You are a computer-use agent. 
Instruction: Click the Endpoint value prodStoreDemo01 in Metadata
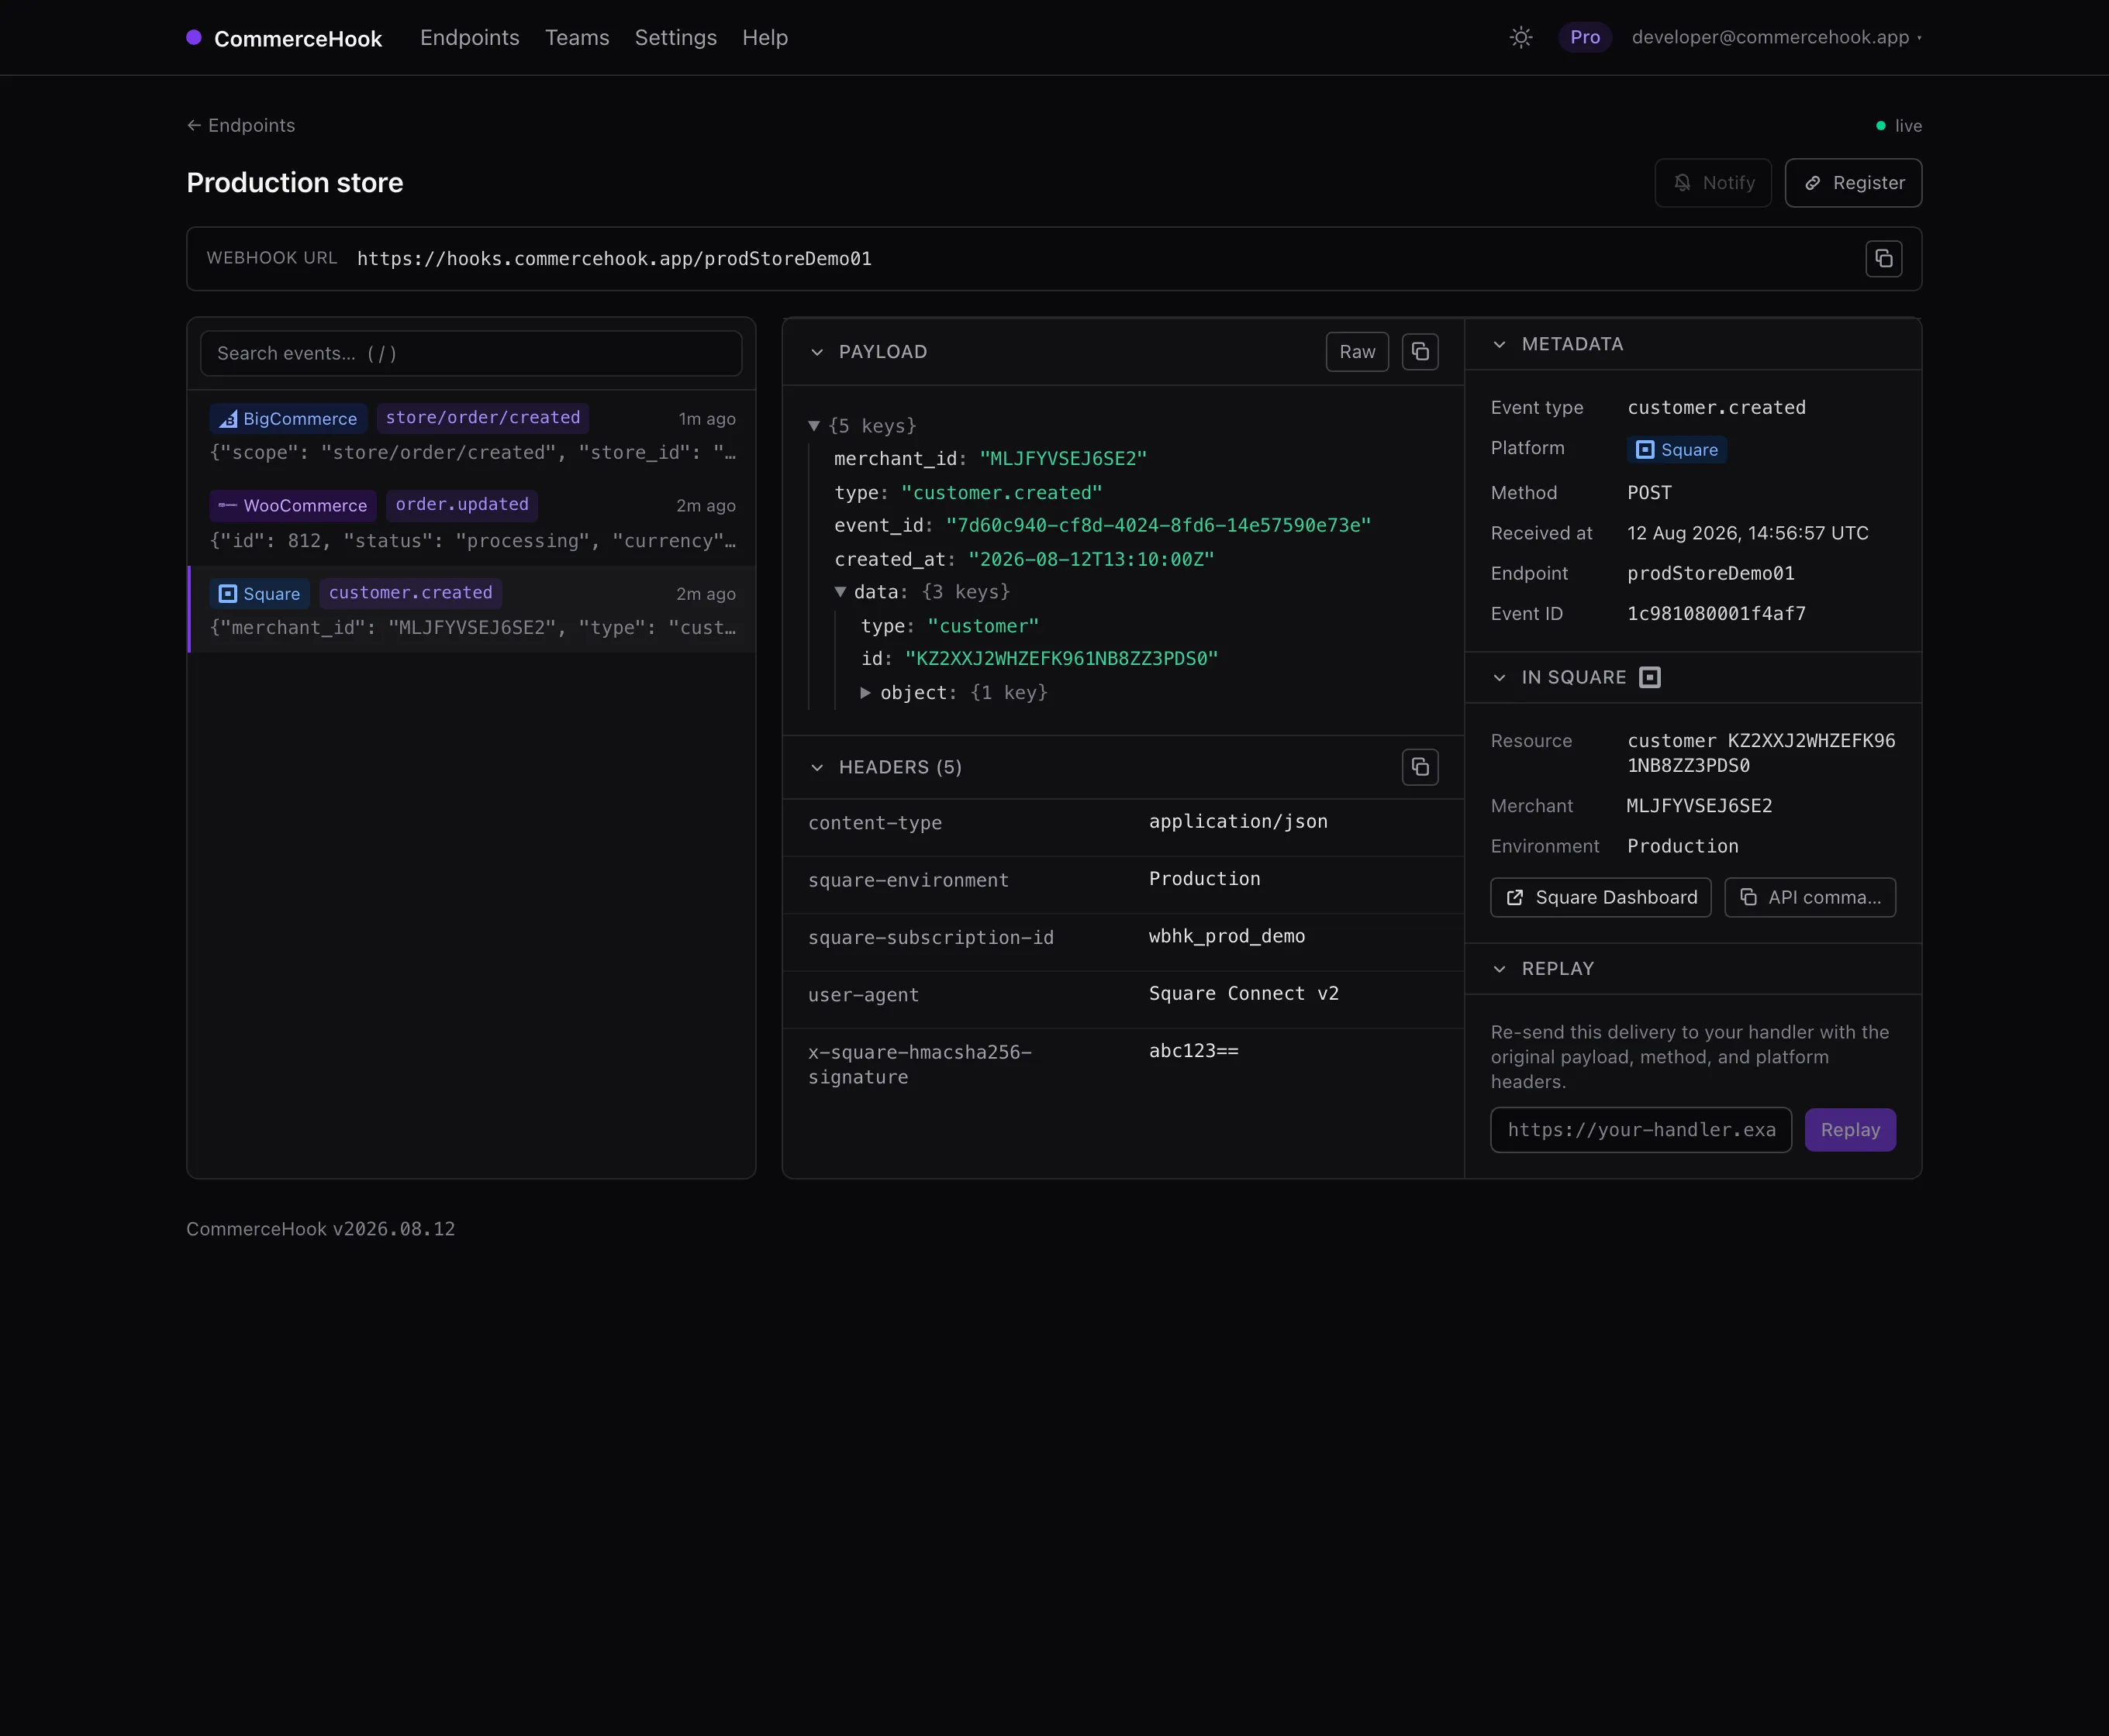(1710, 574)
